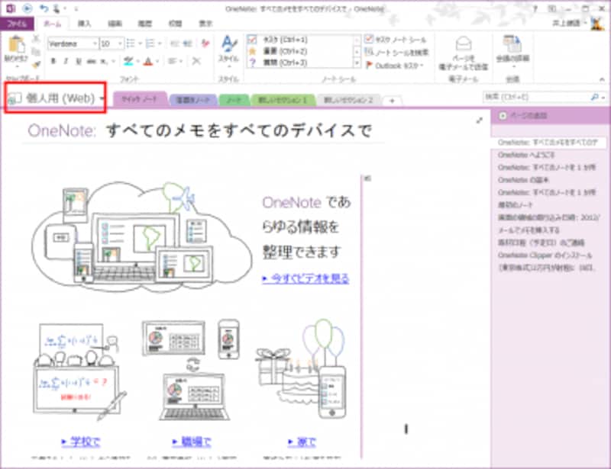Switch to the Review ribbon tab
The width and height of the screenshot is (611, 469).
point(176,24)
